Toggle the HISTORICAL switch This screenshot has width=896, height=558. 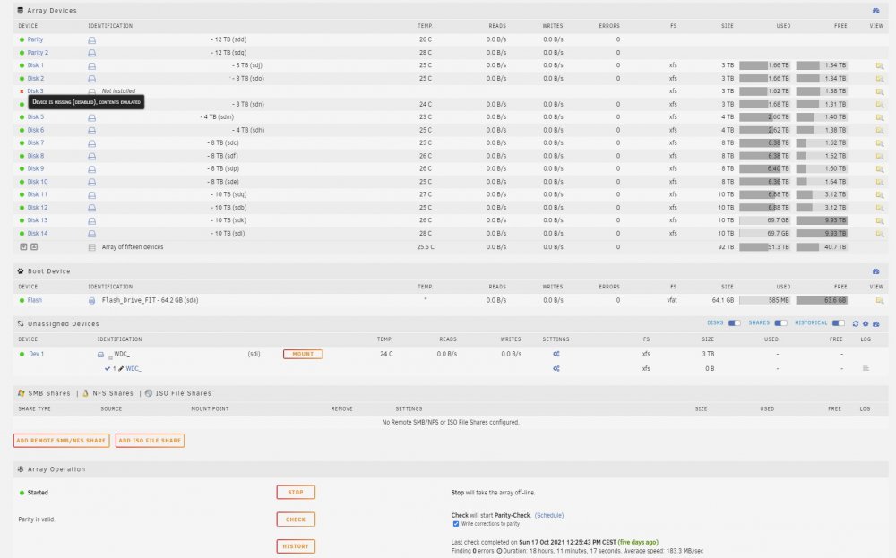[x=839, y=323]
